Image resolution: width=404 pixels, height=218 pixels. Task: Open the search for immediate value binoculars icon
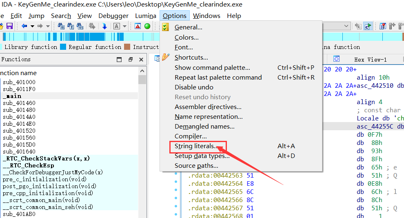[61, 26]
